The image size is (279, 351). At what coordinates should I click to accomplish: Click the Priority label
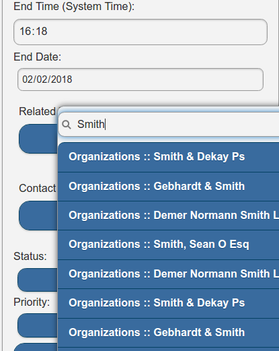tap(32, 302)
